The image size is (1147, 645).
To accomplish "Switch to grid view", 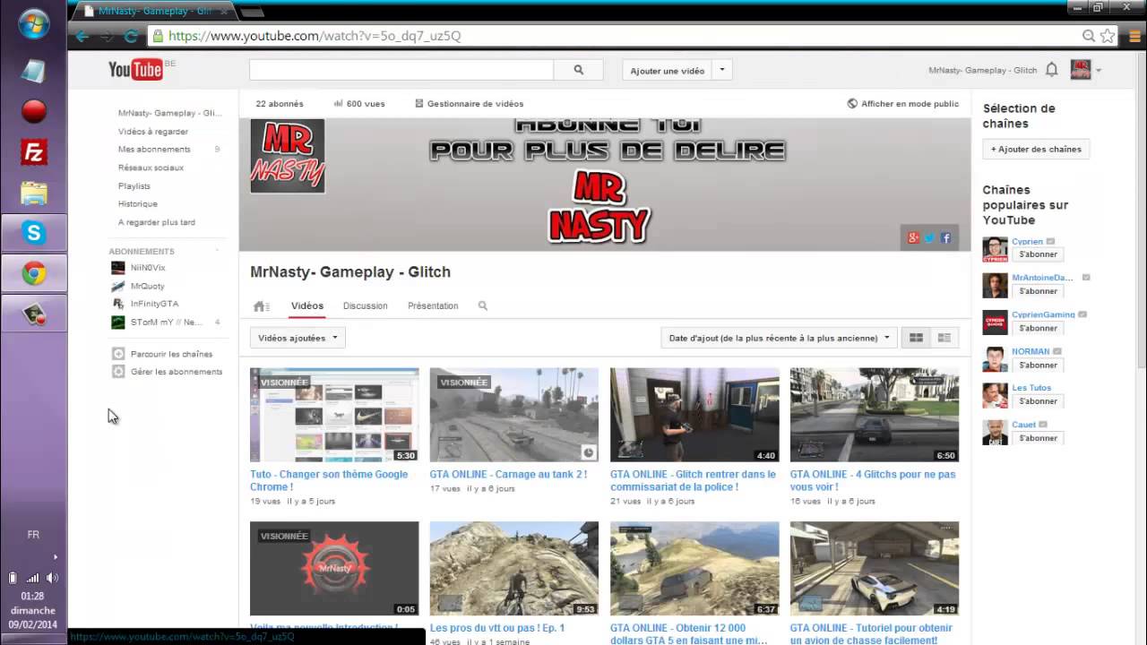I will 916,338.
